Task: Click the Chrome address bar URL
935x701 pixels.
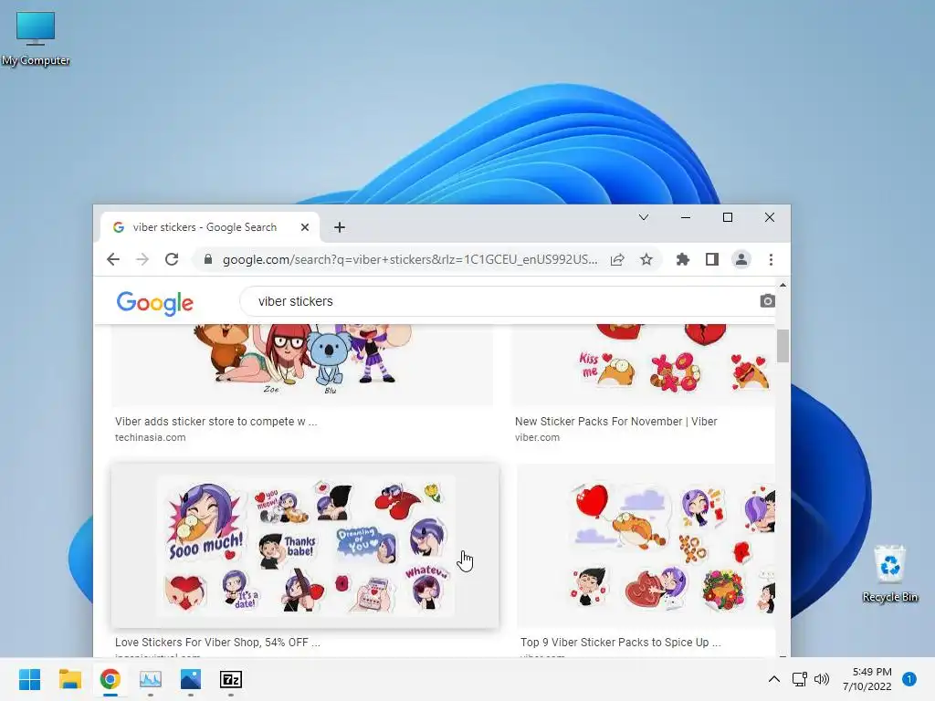Action: pyautogui.click(x=410, y=259)
